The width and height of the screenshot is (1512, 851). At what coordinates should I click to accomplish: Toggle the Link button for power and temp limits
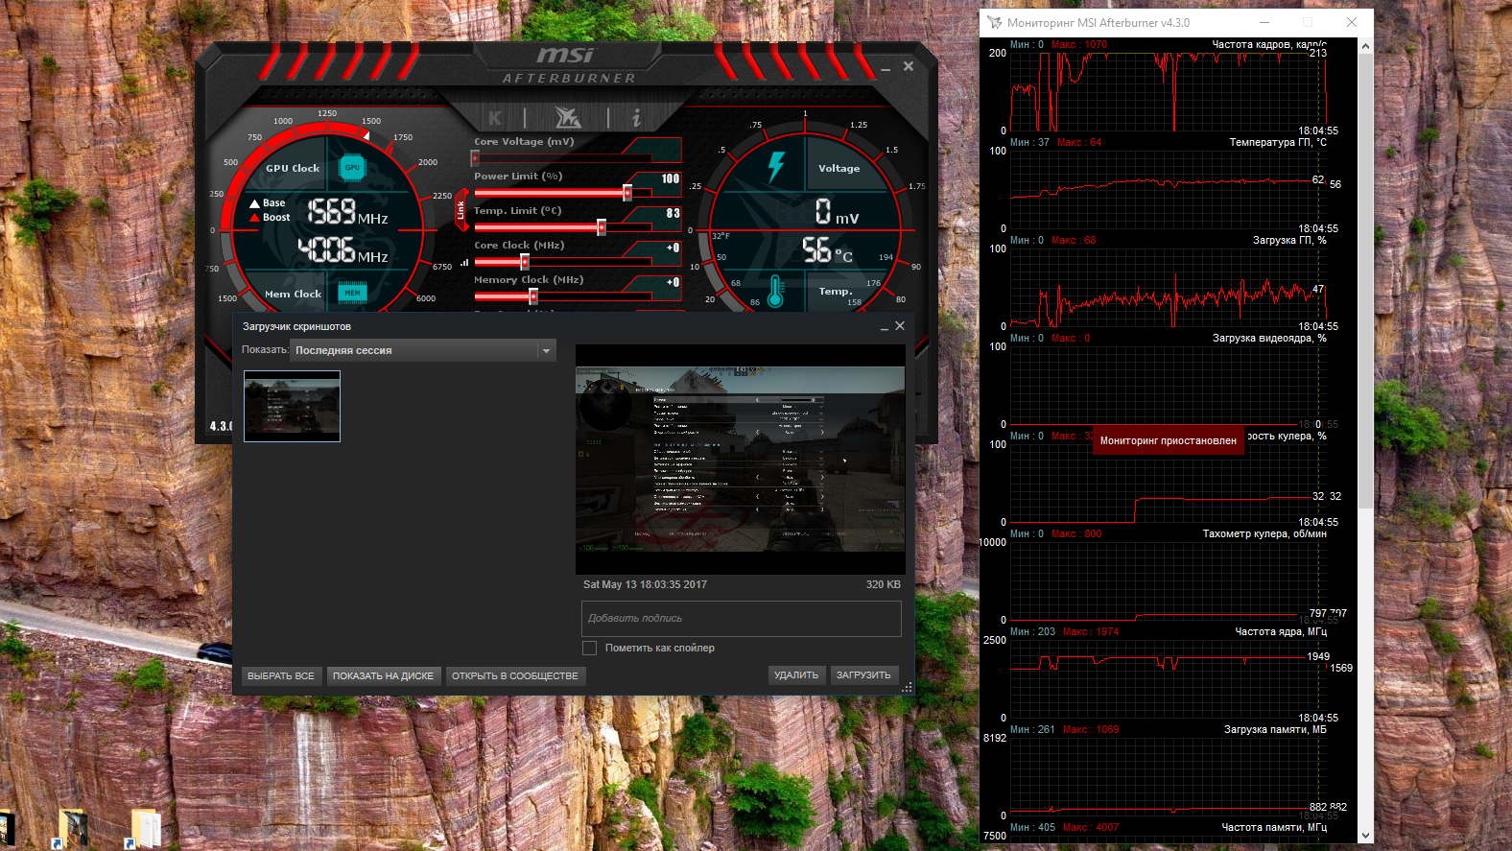pos(461,210)
